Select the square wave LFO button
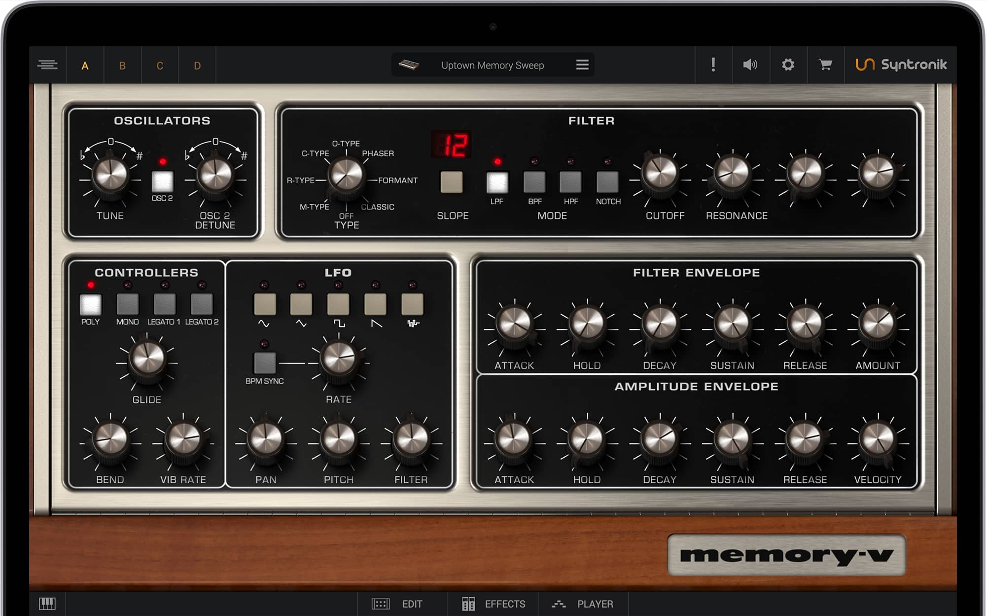This screenshot has height=616, width=986. [x=338, y=304]
